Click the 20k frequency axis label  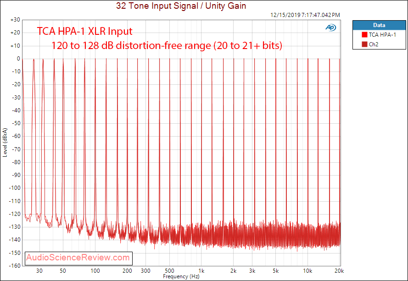339,271
